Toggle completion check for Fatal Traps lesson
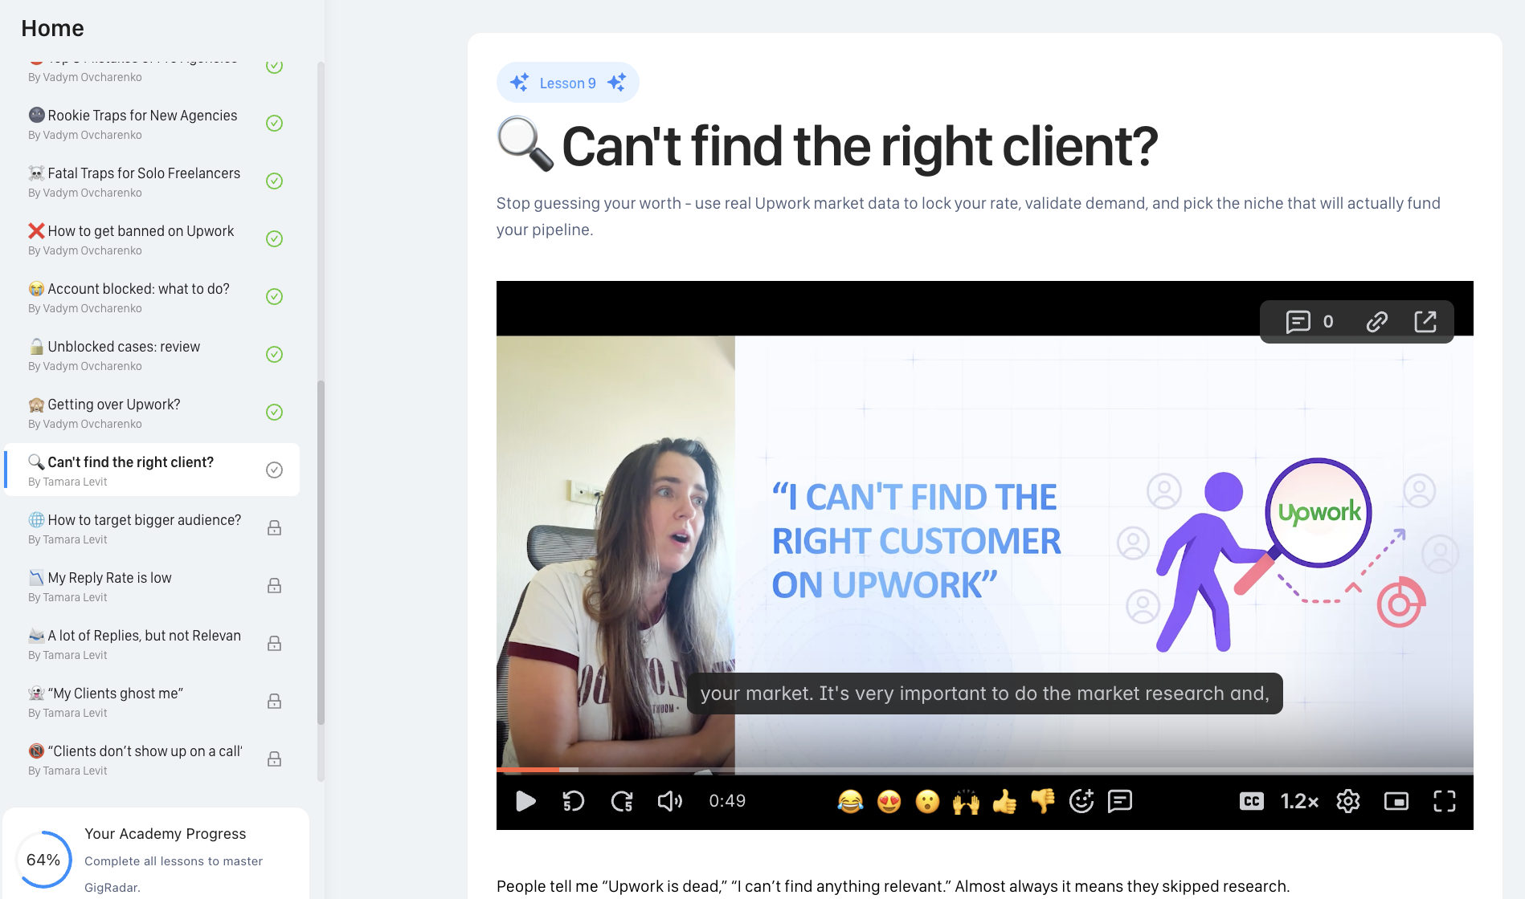 274,181
